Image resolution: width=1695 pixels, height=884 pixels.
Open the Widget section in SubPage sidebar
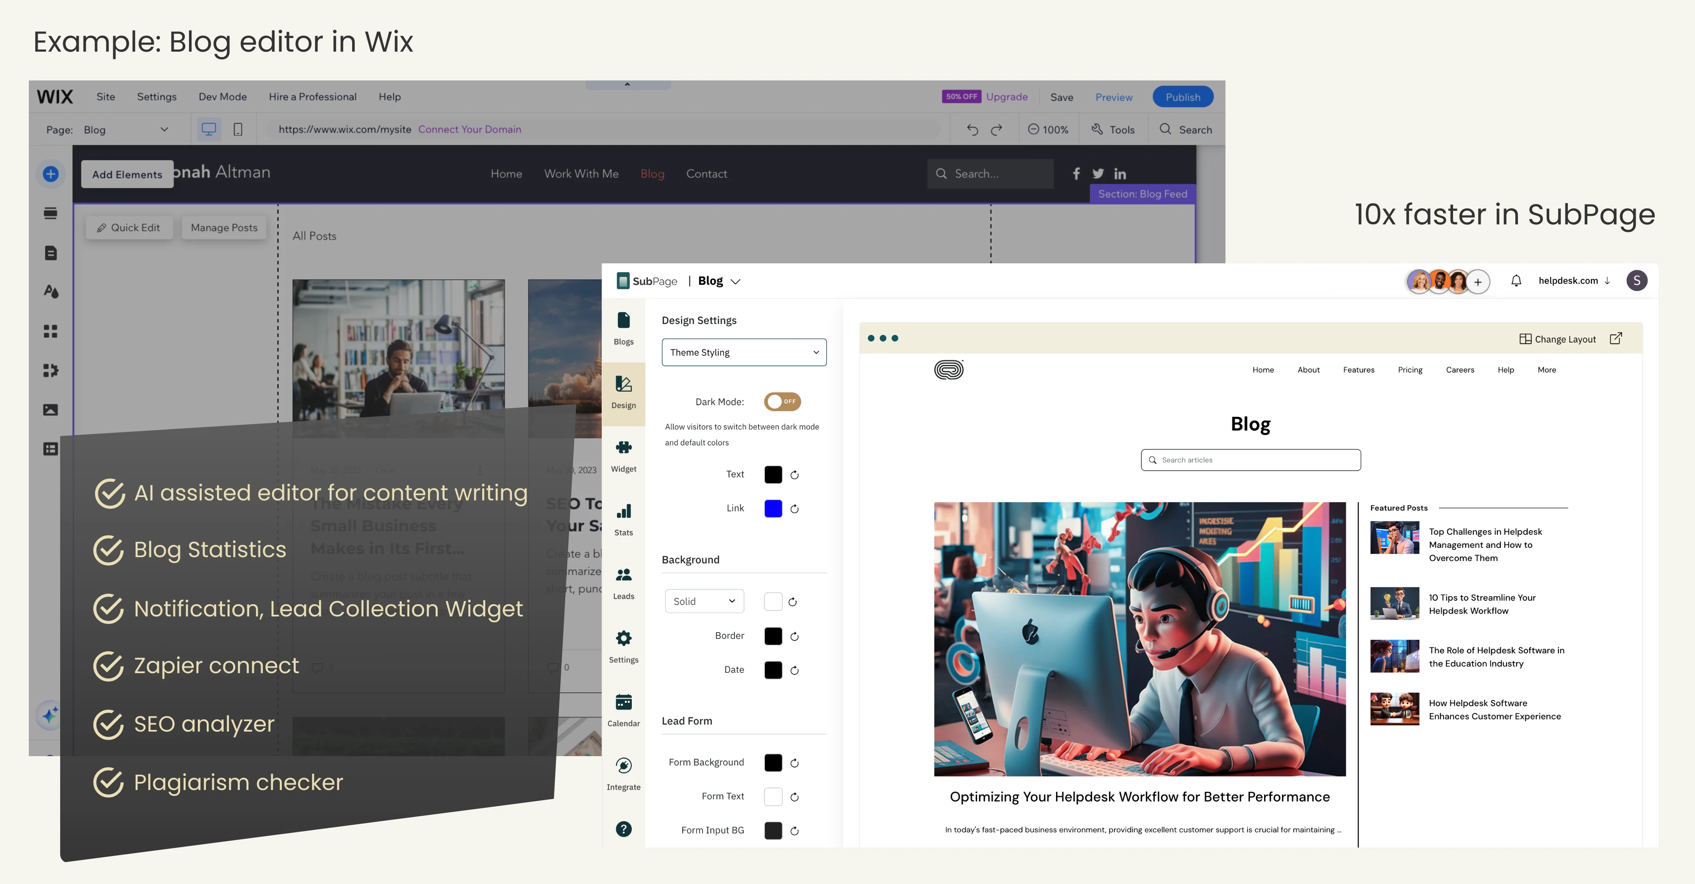click(x=623, y=456)
